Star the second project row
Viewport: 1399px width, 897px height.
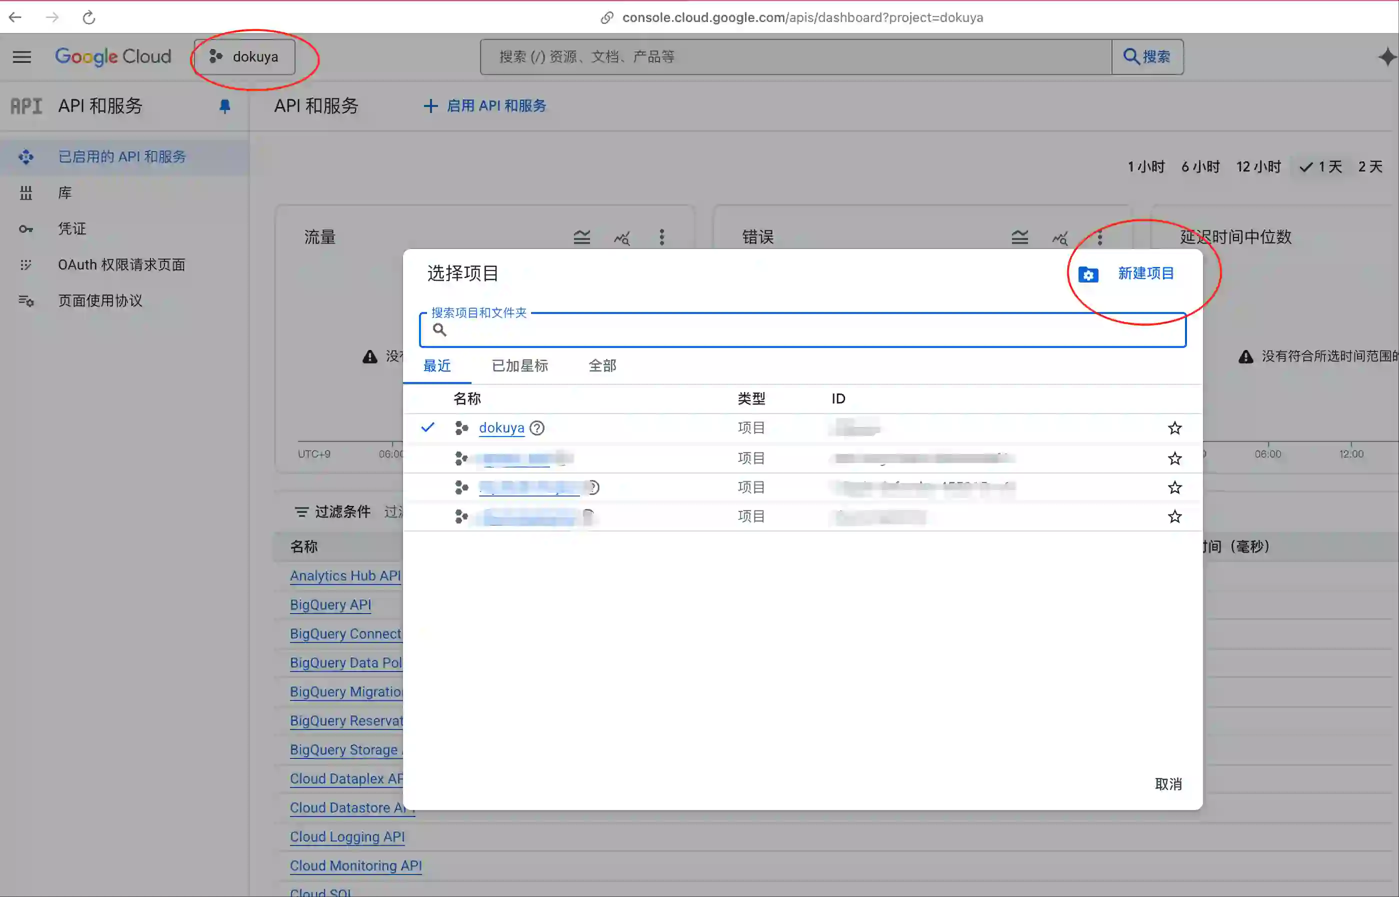pyautogui.click(x=1175, y=458)
